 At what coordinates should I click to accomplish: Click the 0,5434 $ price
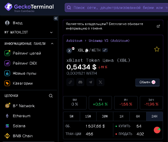[x=81, y=67]
